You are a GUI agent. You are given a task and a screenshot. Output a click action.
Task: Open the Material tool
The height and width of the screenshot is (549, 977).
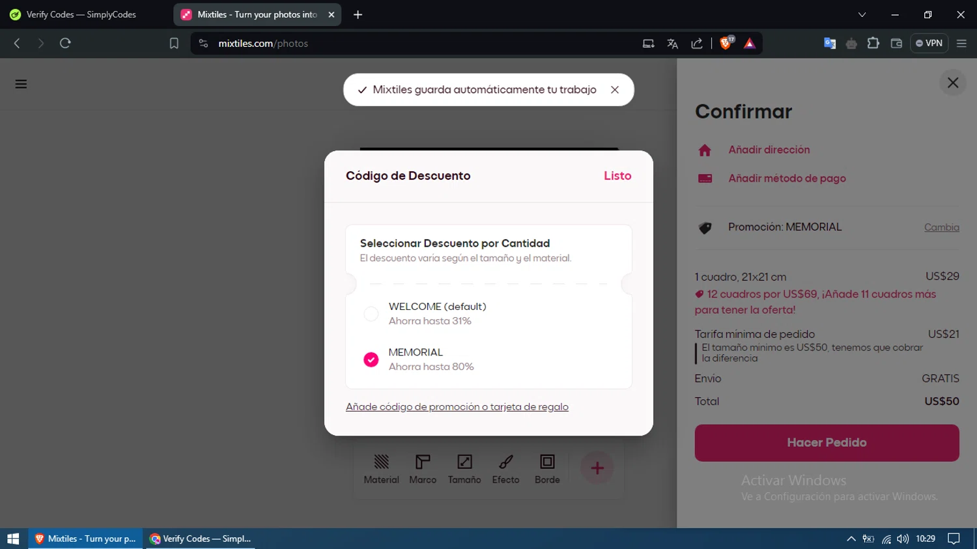coord(381,469)
